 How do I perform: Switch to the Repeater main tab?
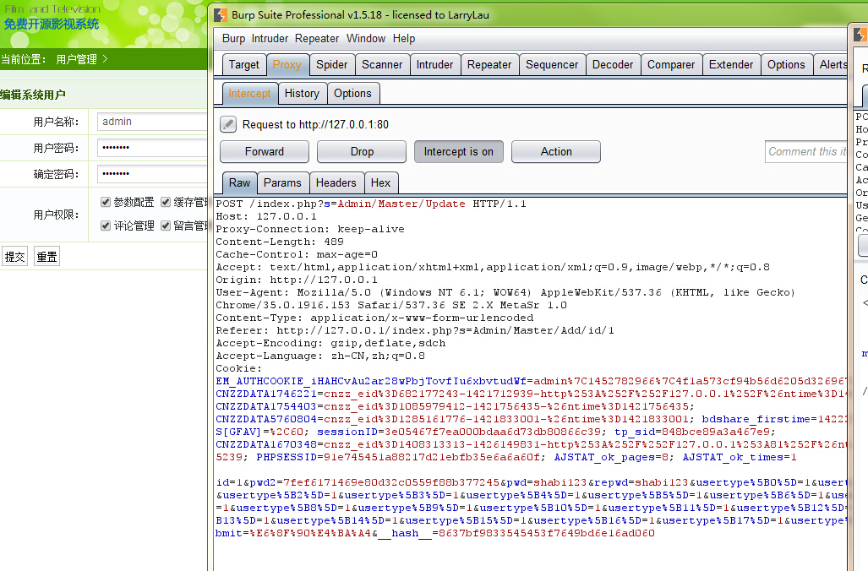pos(489,65)
